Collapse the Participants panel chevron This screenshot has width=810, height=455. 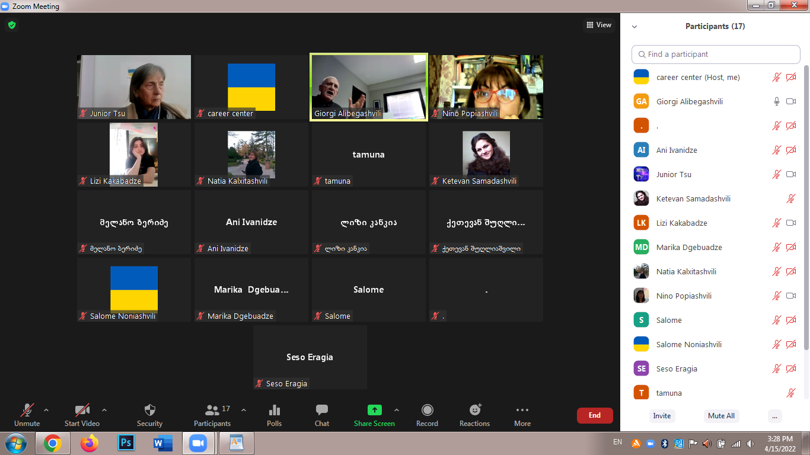[634, 27]
